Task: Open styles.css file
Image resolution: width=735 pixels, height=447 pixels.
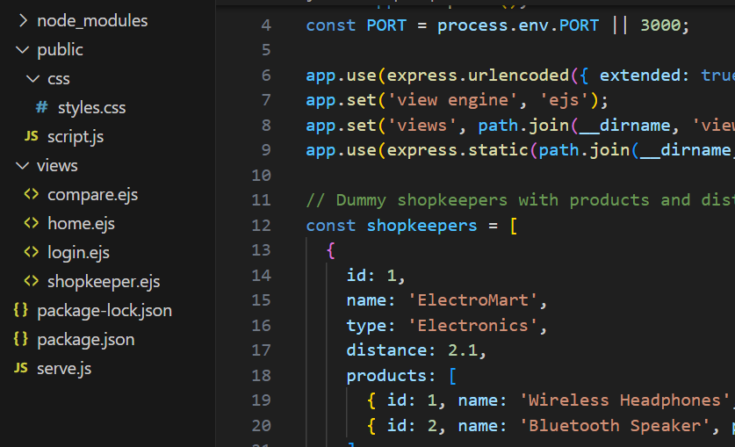Action: (92, 108)
